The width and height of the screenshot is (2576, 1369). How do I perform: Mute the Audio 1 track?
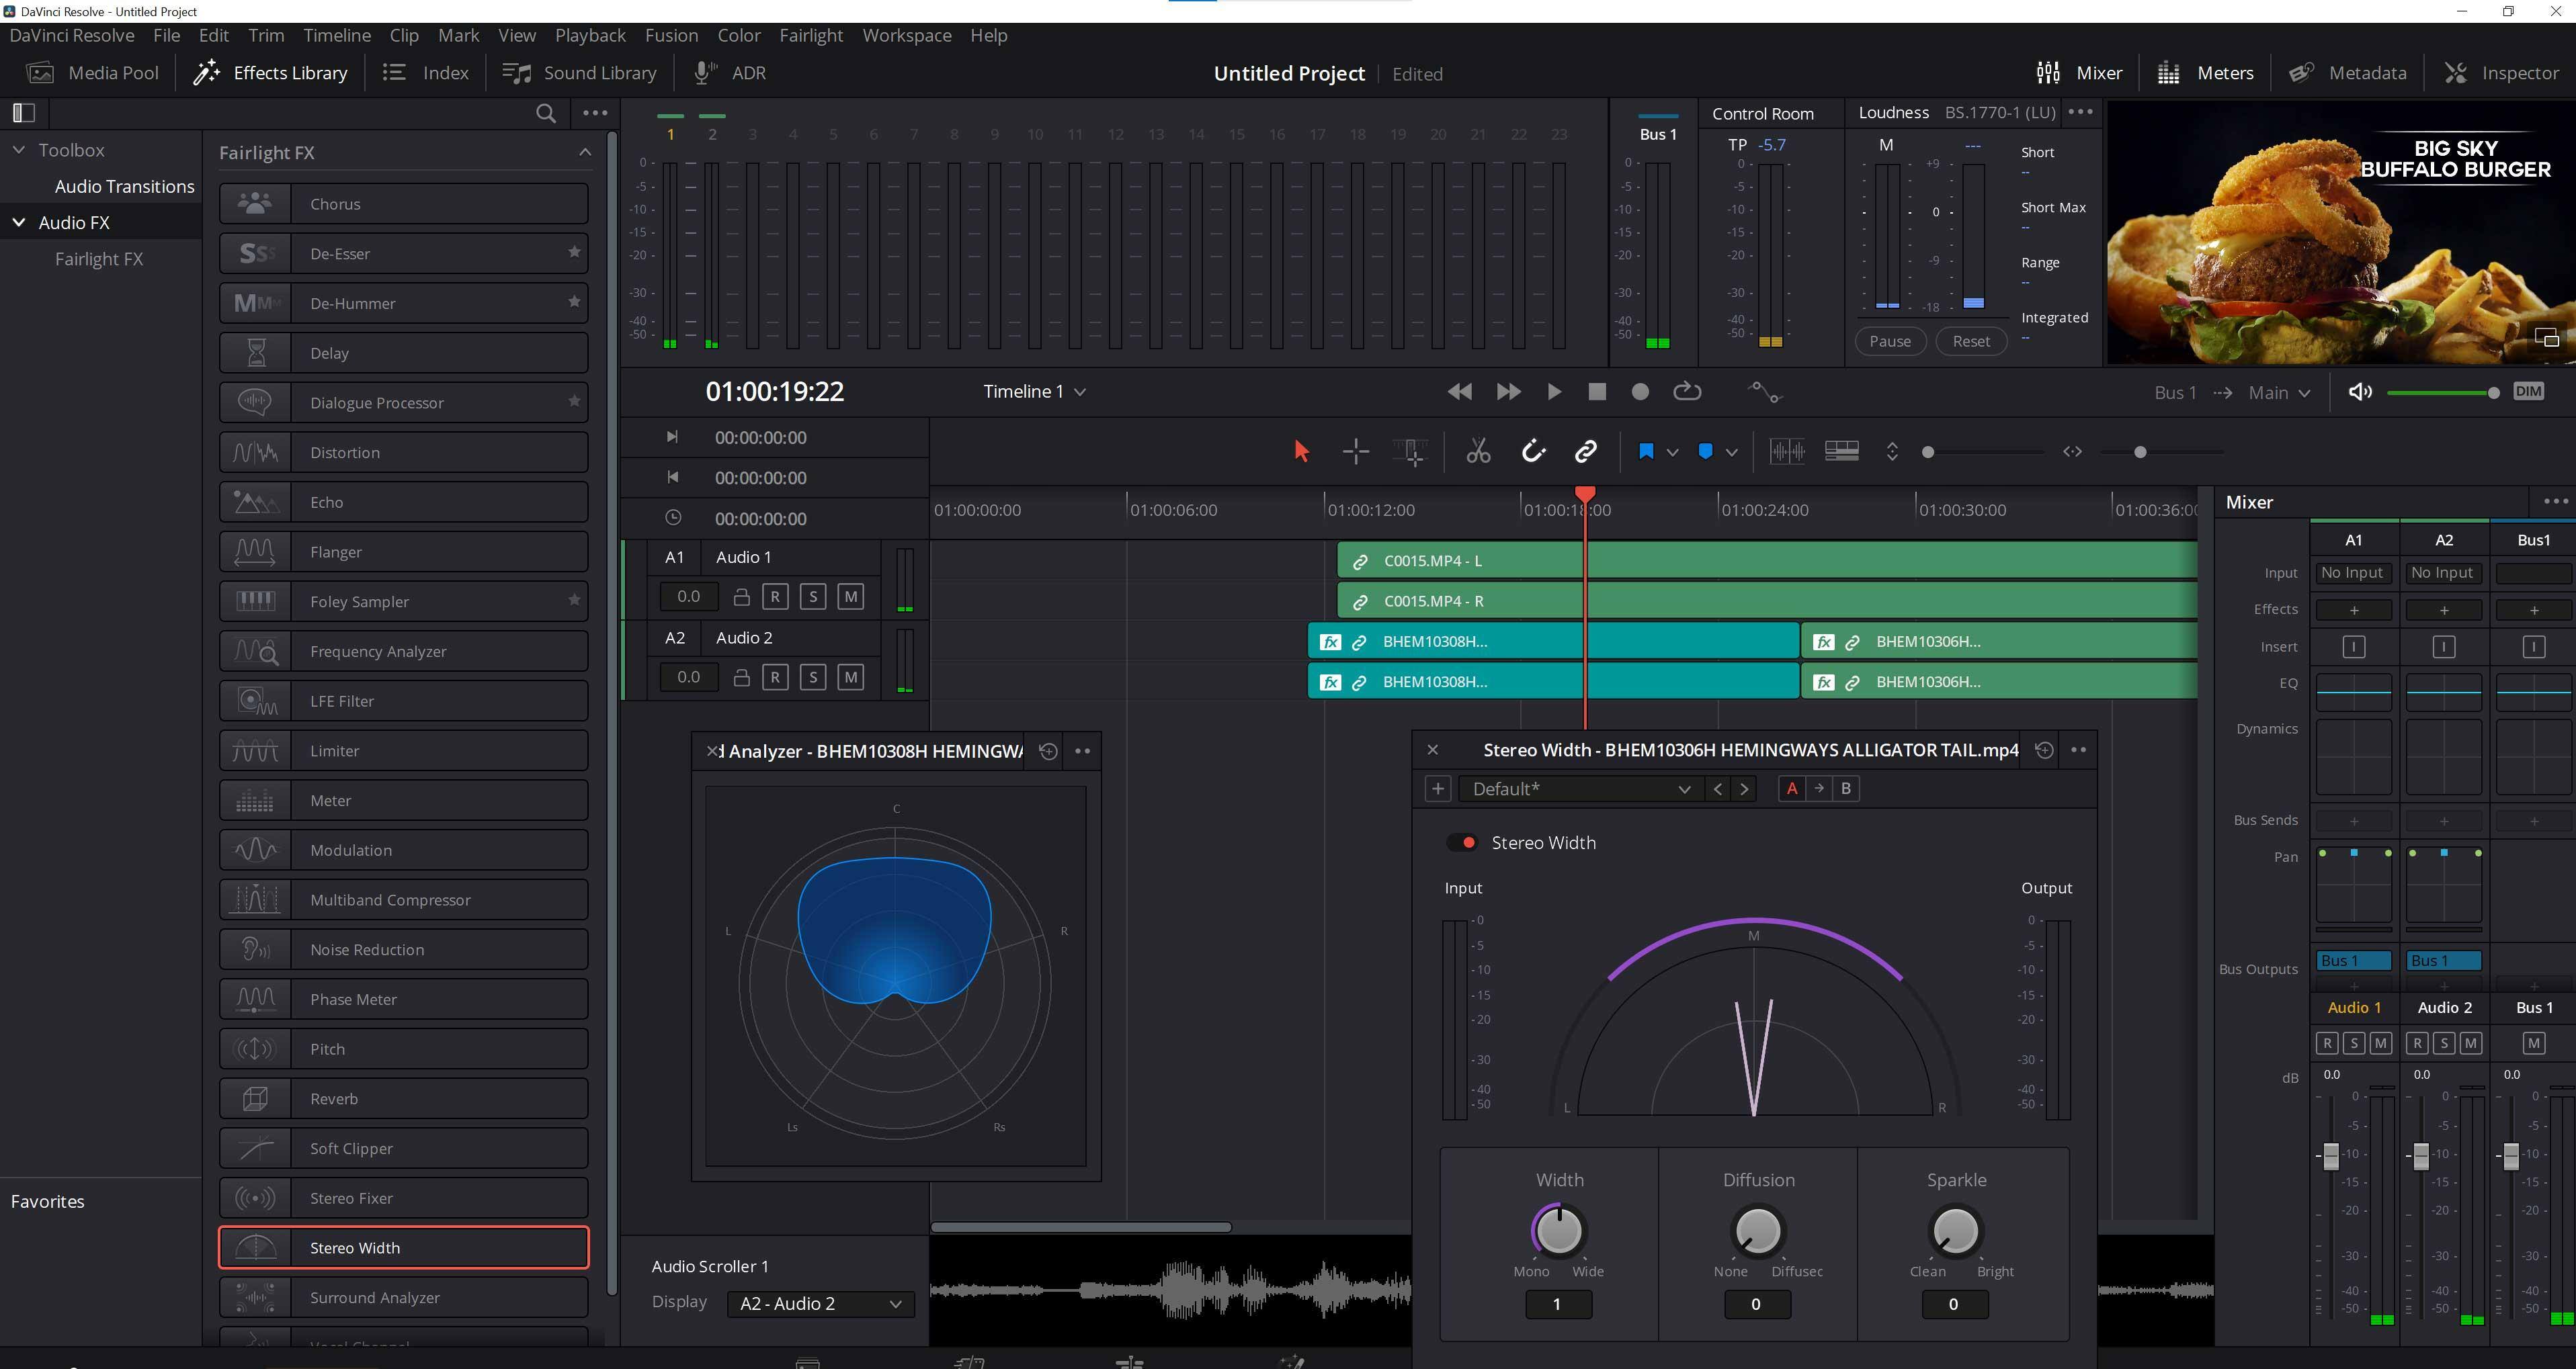pos(850,597)
